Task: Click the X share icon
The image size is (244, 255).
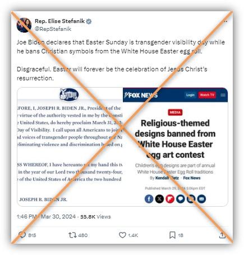Action: click(x=159, y=199)
